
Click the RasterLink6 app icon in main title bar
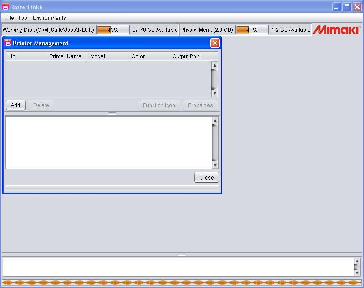(5, 7)
